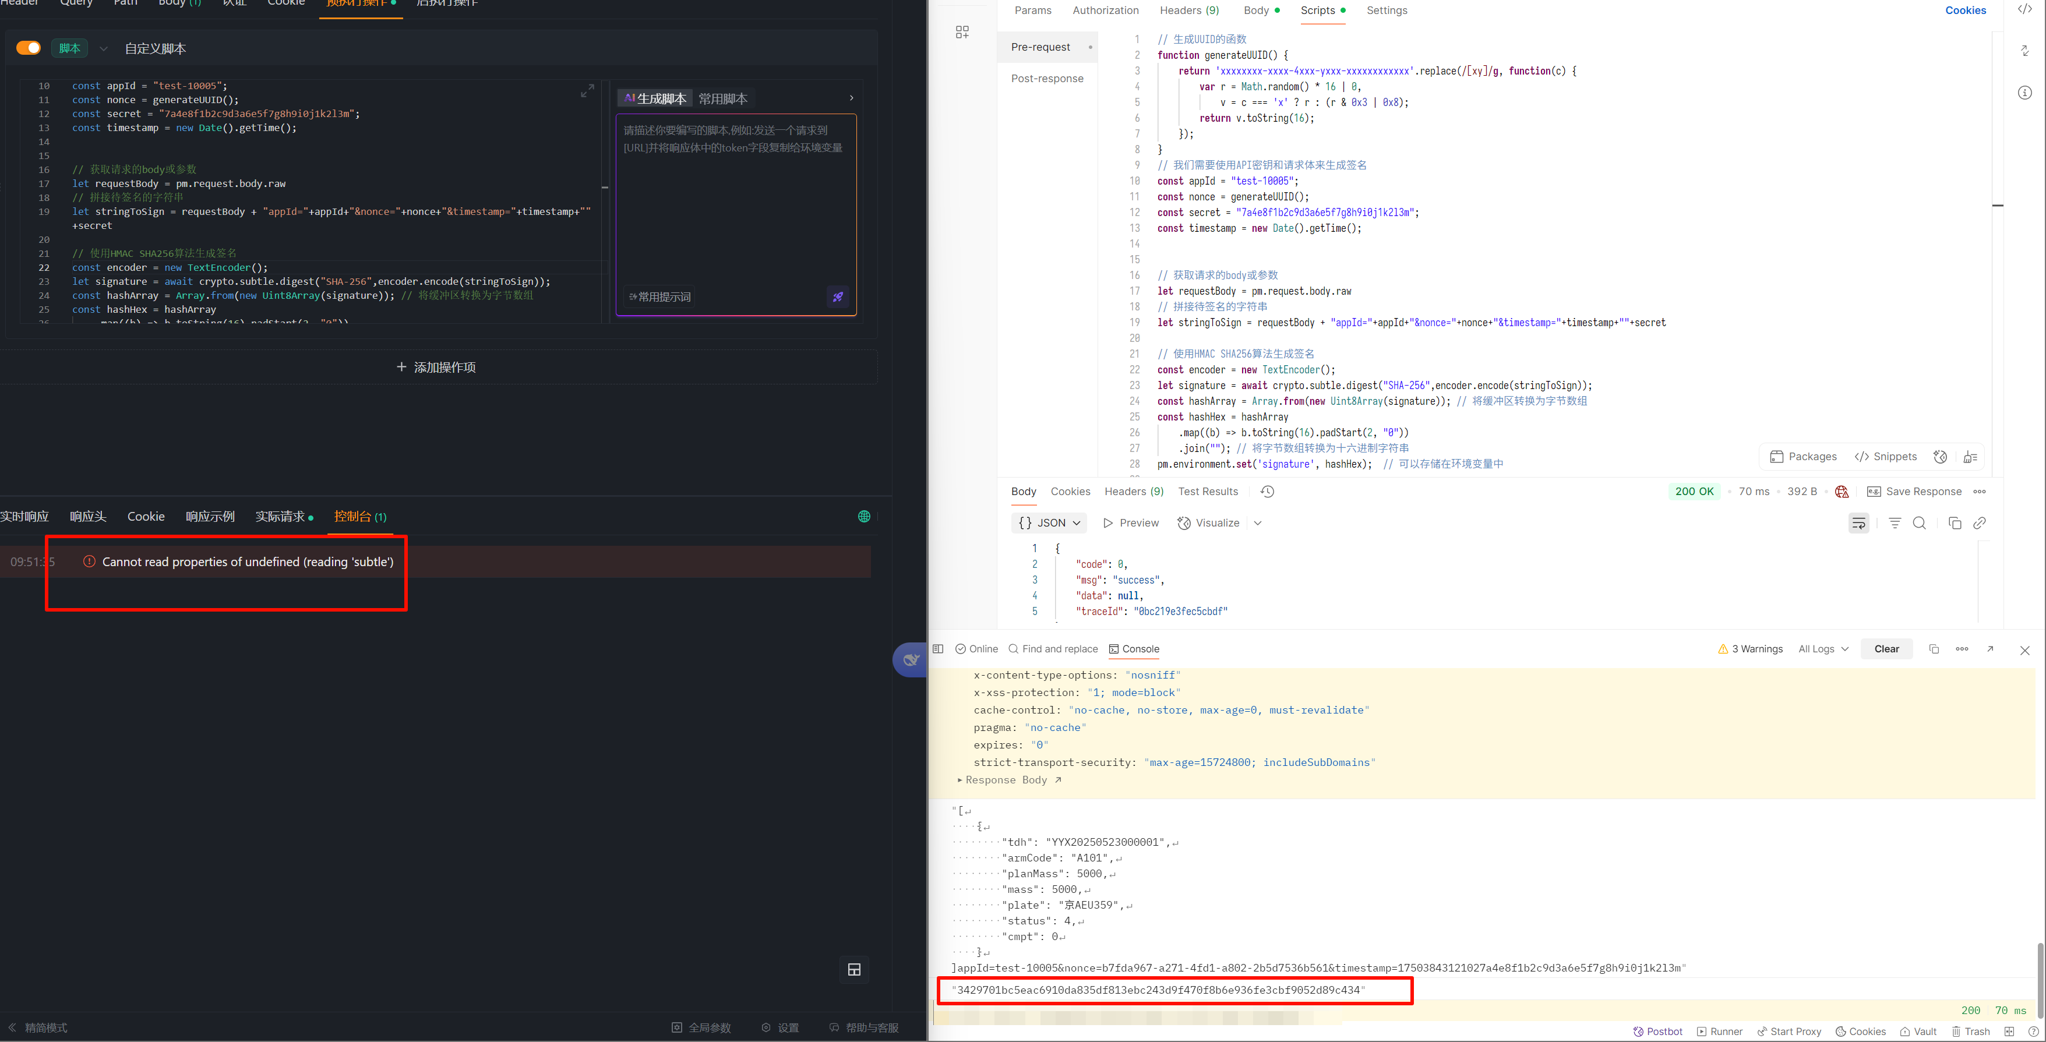Click the Clear console button
The height and width of the screenshot is (1042, 2046).
point(1886,649)
